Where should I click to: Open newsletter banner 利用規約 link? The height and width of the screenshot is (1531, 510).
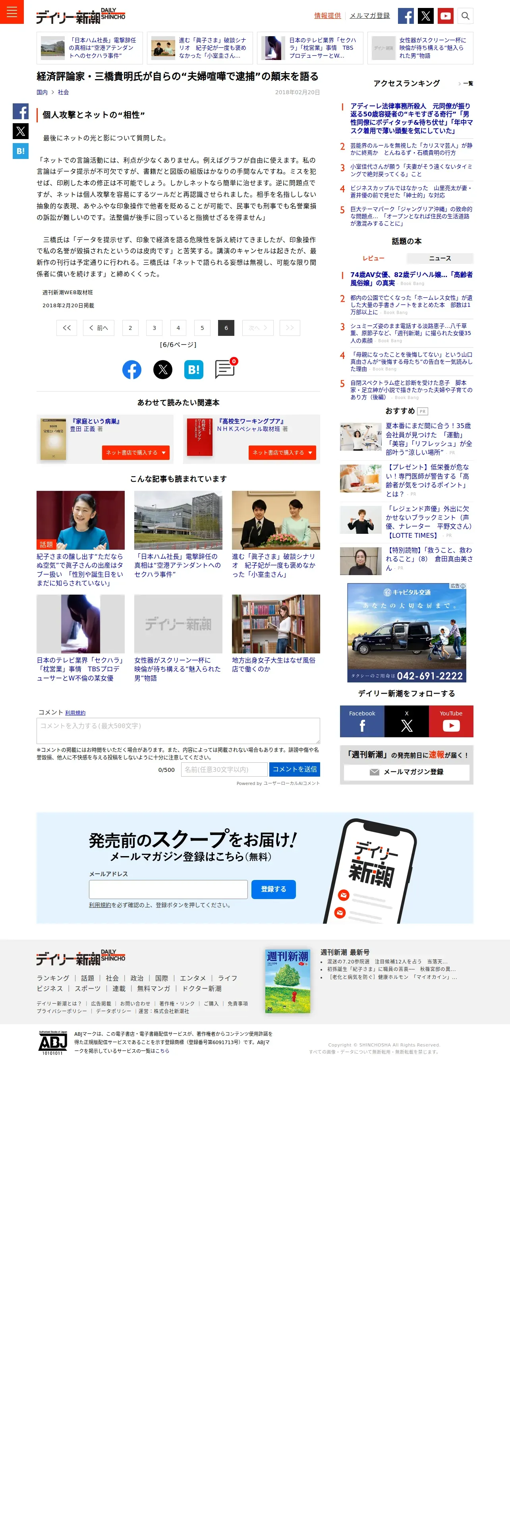(100, 905)
